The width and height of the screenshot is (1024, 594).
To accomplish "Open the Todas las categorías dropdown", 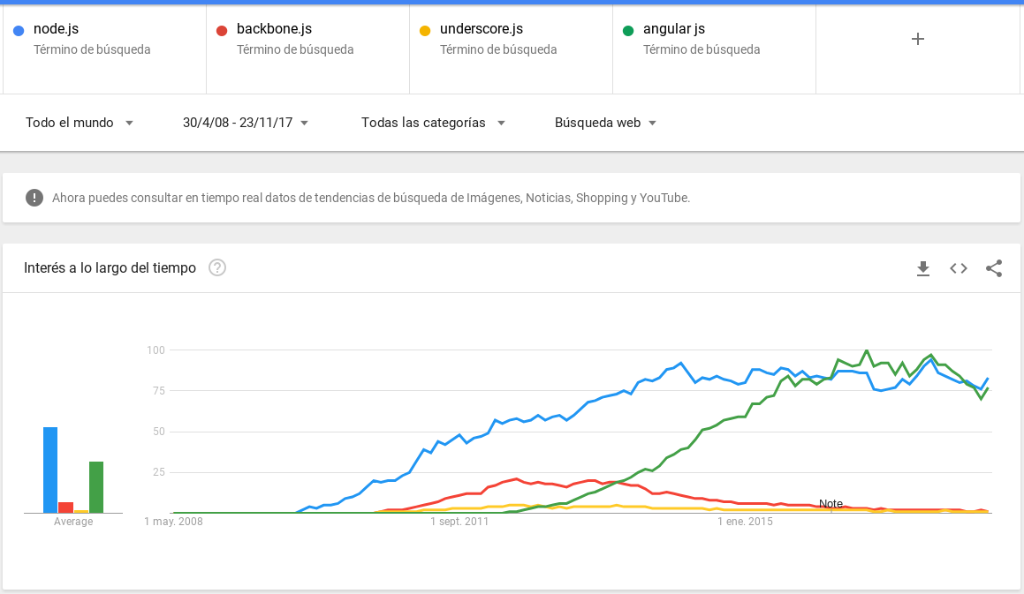I will click(x=433, y=123).
